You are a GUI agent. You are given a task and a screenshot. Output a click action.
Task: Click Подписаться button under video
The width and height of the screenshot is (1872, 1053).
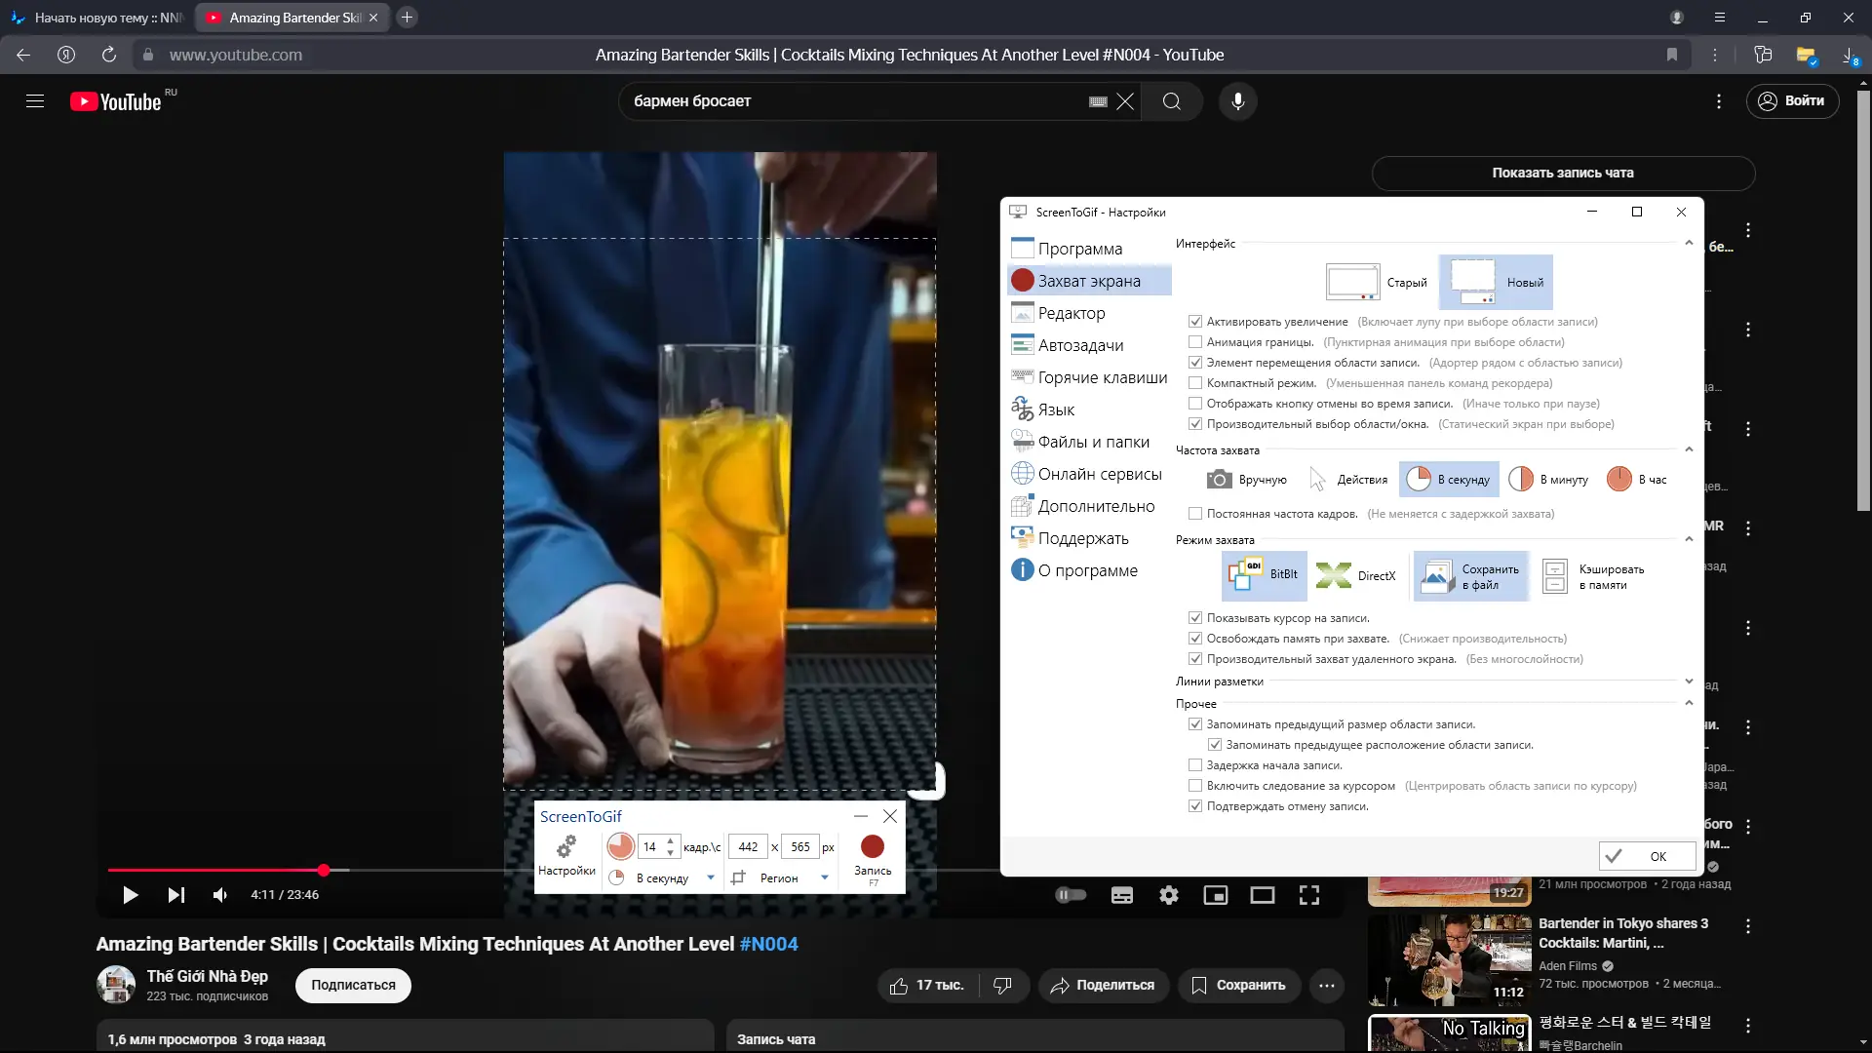tap(353, 985)
